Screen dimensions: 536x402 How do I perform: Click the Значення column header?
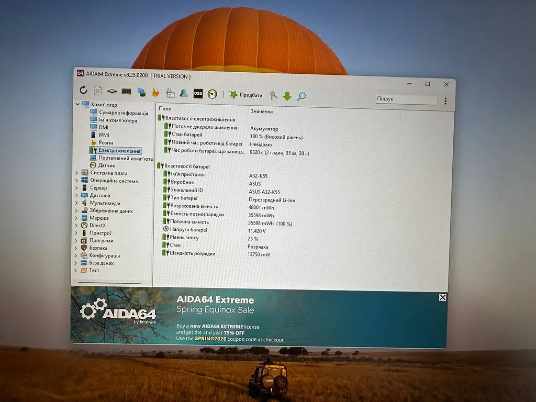pos(262,111)
